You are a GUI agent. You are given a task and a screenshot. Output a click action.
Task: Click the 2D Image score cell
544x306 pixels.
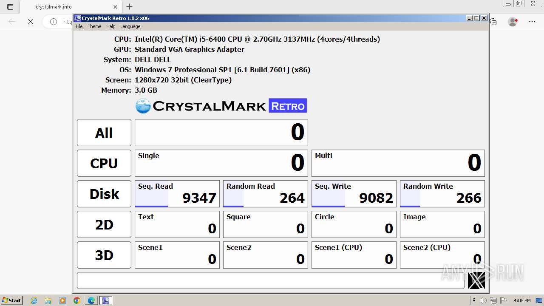click(x=442, y=224)
